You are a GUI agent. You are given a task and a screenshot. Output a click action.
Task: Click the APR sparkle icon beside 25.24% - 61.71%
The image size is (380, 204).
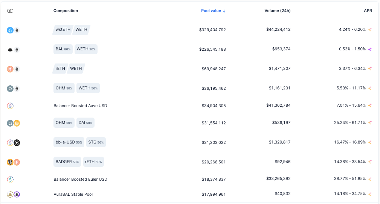370,123
